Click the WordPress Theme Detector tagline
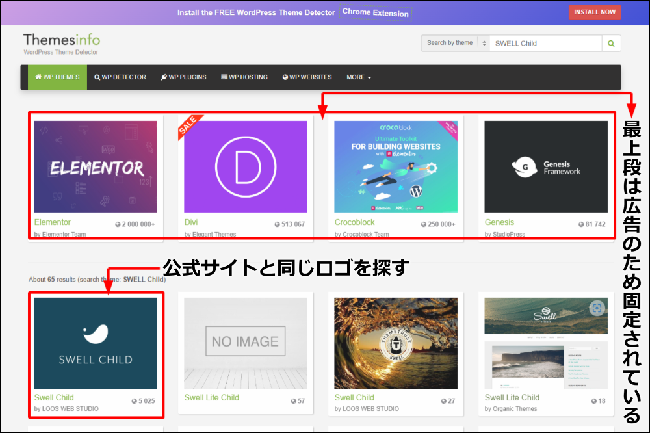This screenshot has height=433, width=650. [61, 52]
